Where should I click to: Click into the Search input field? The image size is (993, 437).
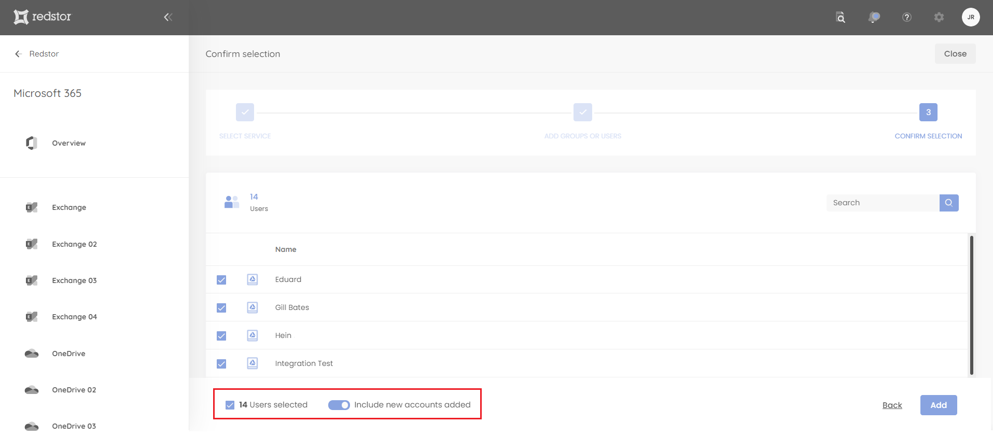(883, 203)
